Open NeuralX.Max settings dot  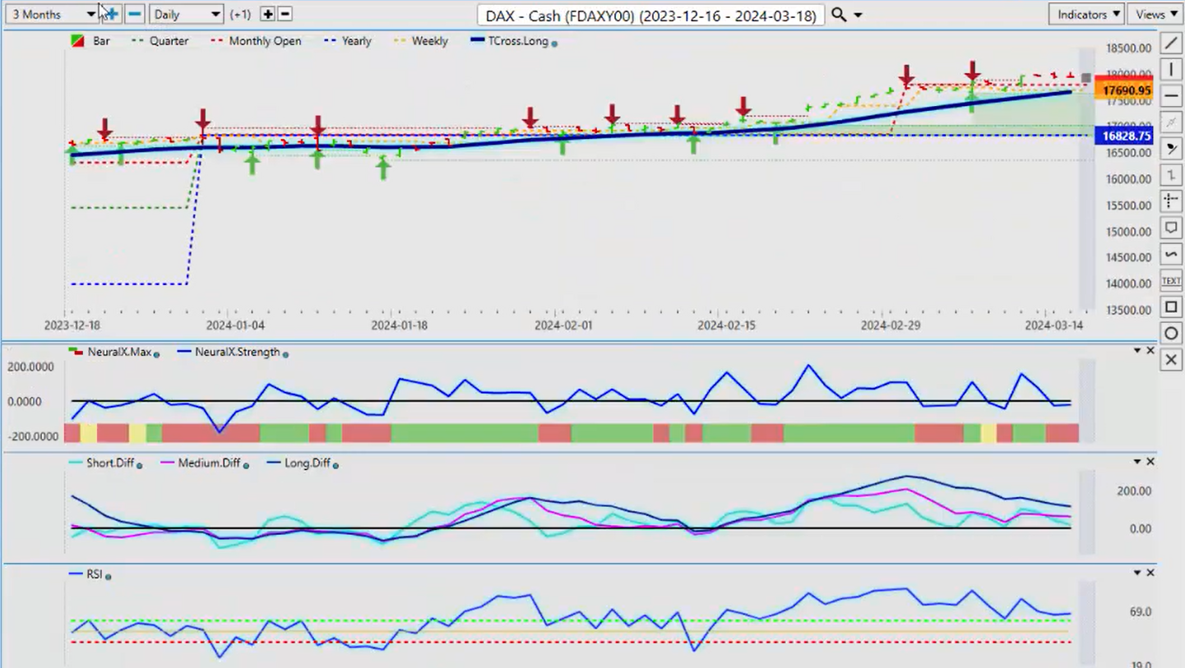(156, 353)
